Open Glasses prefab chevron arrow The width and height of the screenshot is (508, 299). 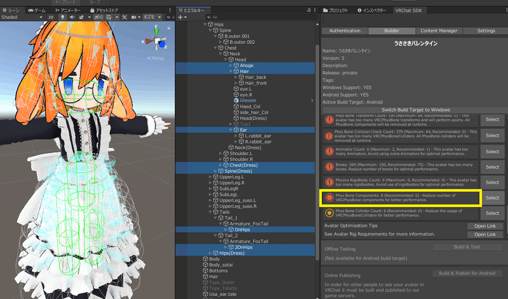pyautogui.click(x=312, y=100)
